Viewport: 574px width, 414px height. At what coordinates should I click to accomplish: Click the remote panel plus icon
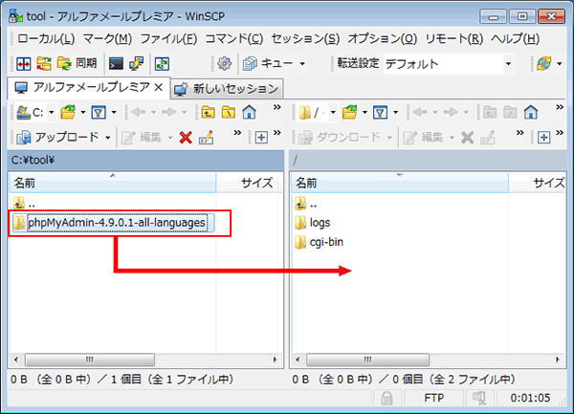click(x=543, y=138)
